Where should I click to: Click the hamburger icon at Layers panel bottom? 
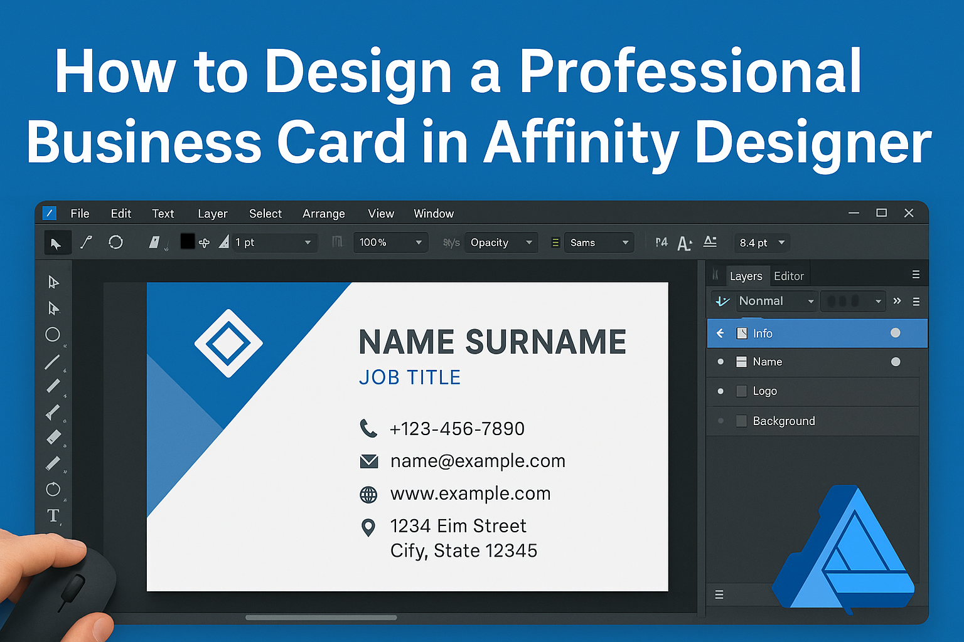719,594
